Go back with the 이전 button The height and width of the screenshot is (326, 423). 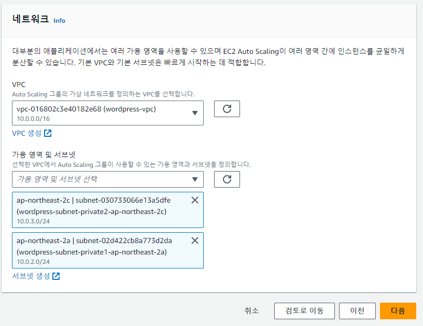click(x=357, y=311)
